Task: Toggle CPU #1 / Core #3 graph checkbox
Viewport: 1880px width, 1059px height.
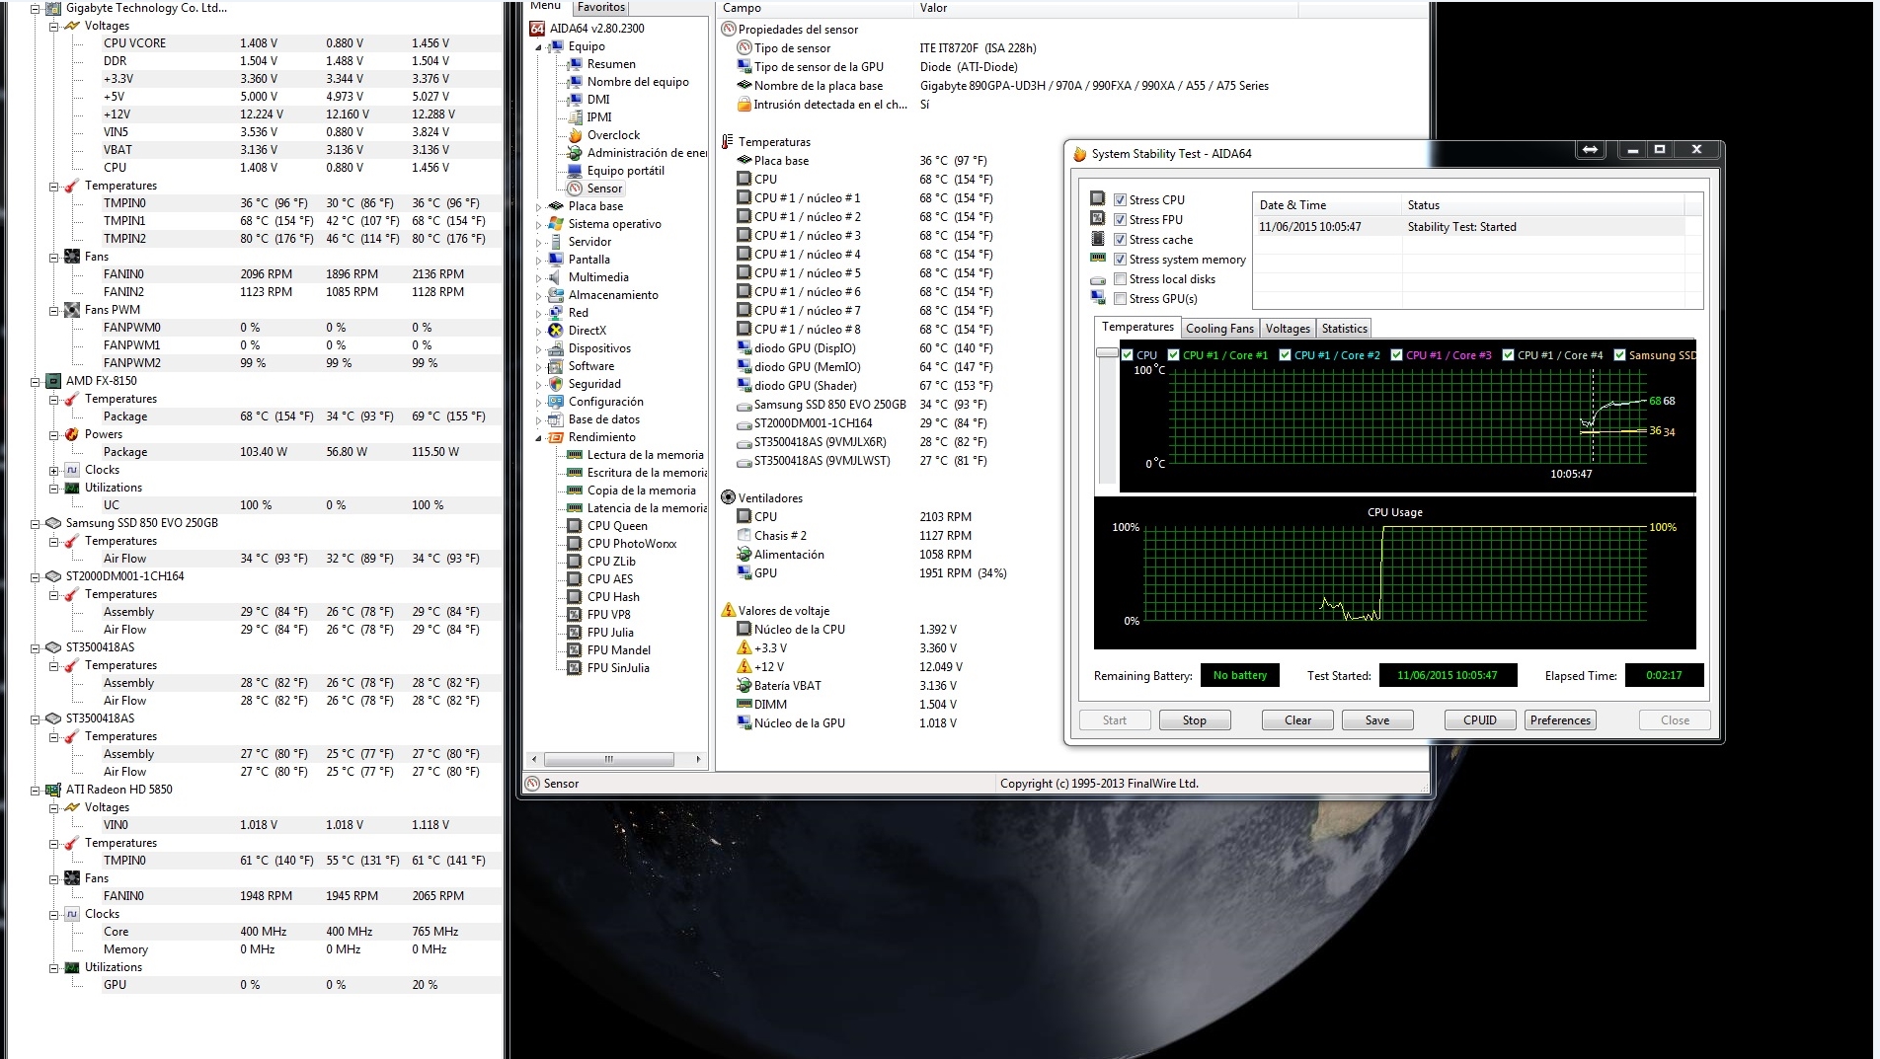Action: [x=1397, y=355]
